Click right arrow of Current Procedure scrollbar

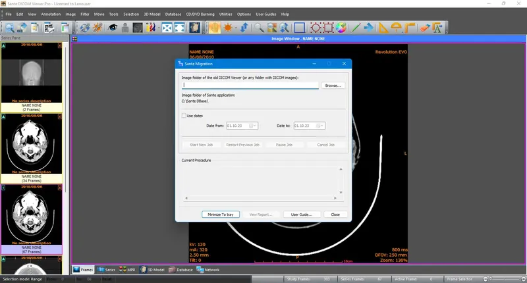pyautogui.click(x=335, y=198)
